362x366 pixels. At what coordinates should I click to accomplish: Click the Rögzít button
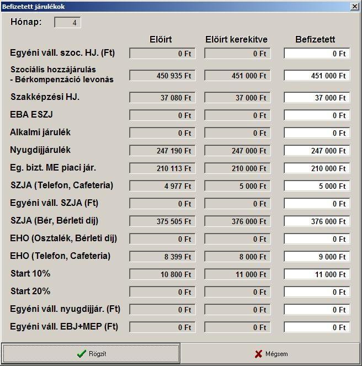point(91,353)
